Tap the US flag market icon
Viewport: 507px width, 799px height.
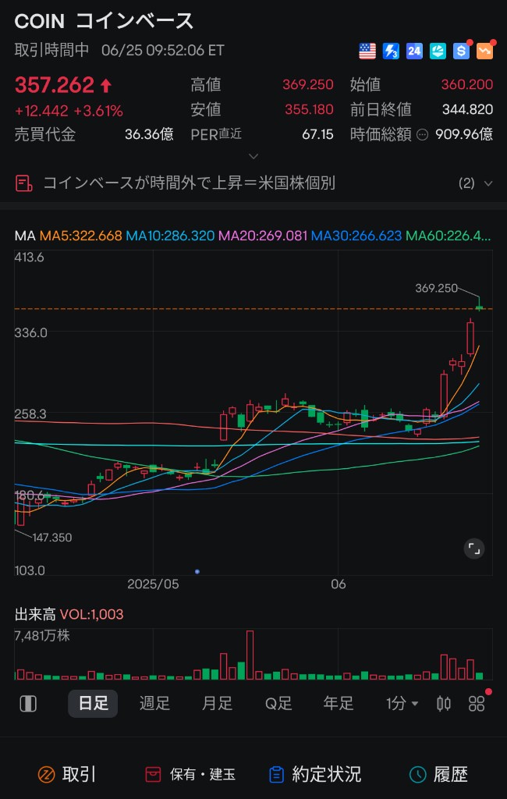click(367, 51)
